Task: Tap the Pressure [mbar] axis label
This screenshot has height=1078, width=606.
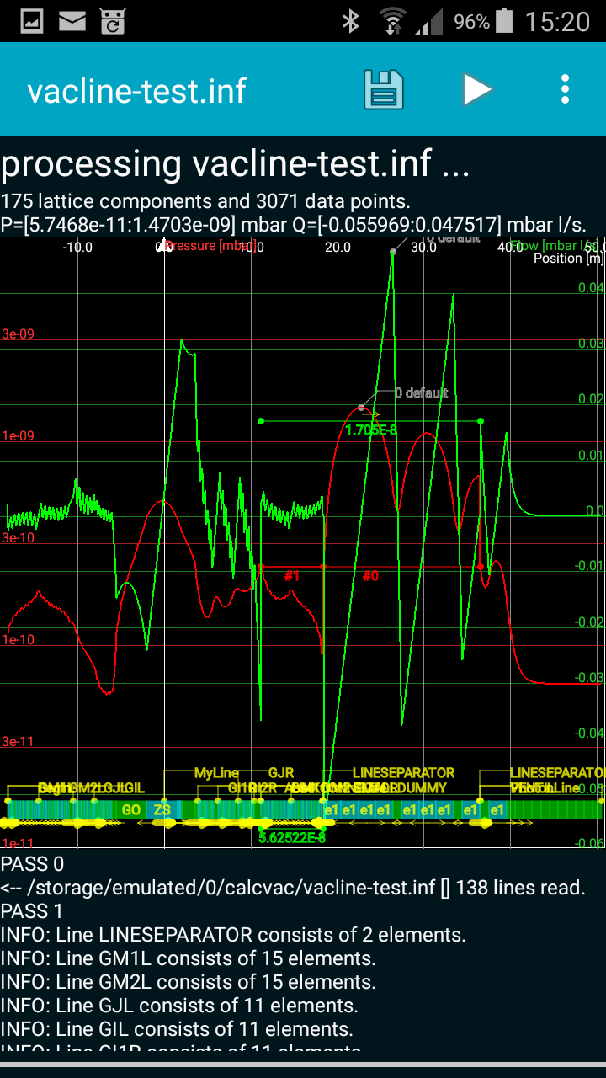Action: pyautogui.click(x=209, y=246)
